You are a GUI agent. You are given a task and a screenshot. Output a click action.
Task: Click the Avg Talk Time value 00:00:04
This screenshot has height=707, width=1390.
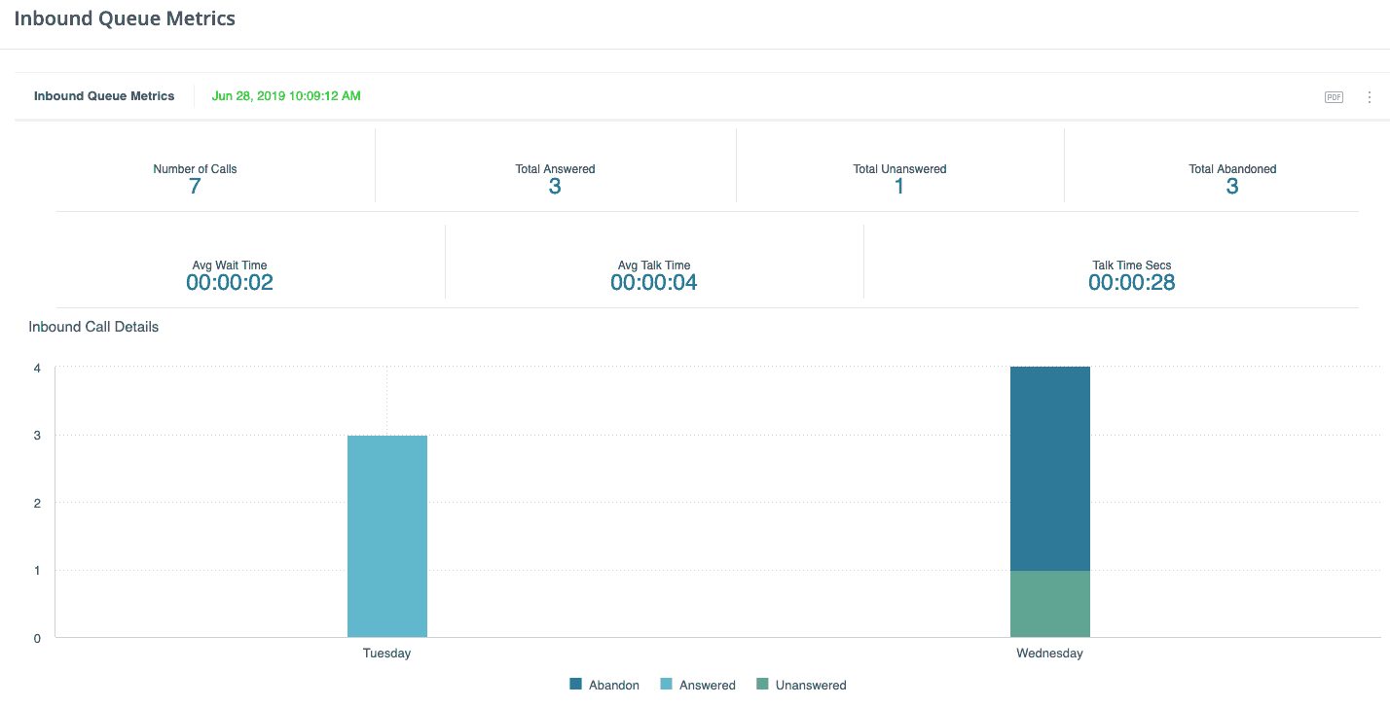[654, 283]
